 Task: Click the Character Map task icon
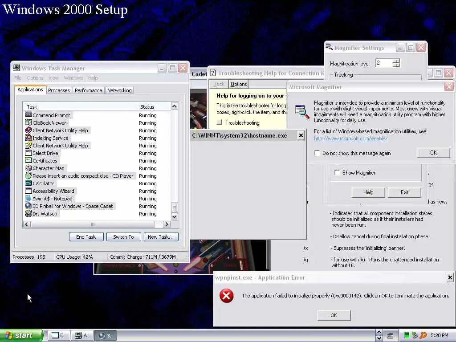28,168
